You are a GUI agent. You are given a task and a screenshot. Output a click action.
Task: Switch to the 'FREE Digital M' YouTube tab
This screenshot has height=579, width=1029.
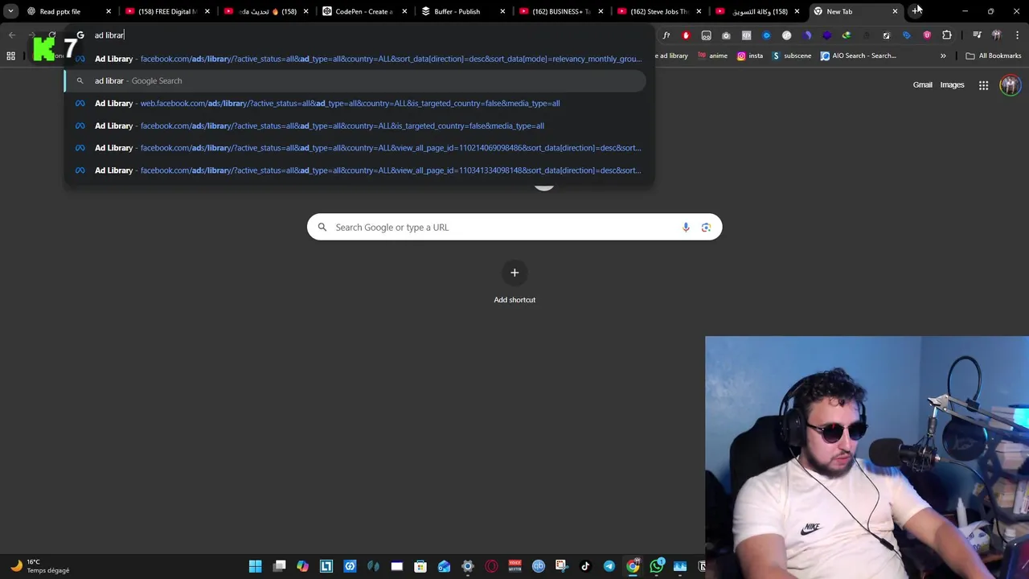pos(167,11)
